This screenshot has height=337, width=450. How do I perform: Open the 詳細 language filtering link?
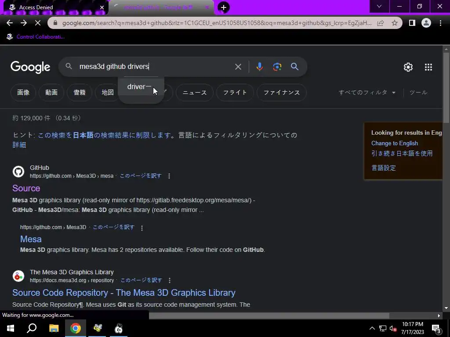[19, 145]
